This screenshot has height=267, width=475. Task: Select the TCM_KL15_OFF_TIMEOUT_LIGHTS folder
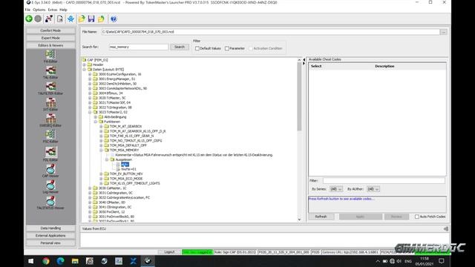134,183
